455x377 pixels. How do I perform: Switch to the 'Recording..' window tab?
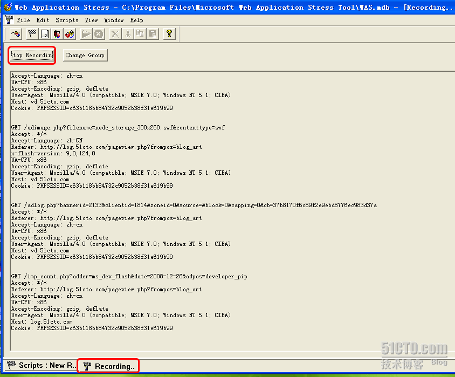[108, 366]
